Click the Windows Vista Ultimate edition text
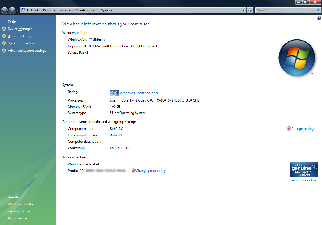 click(87, 40)
